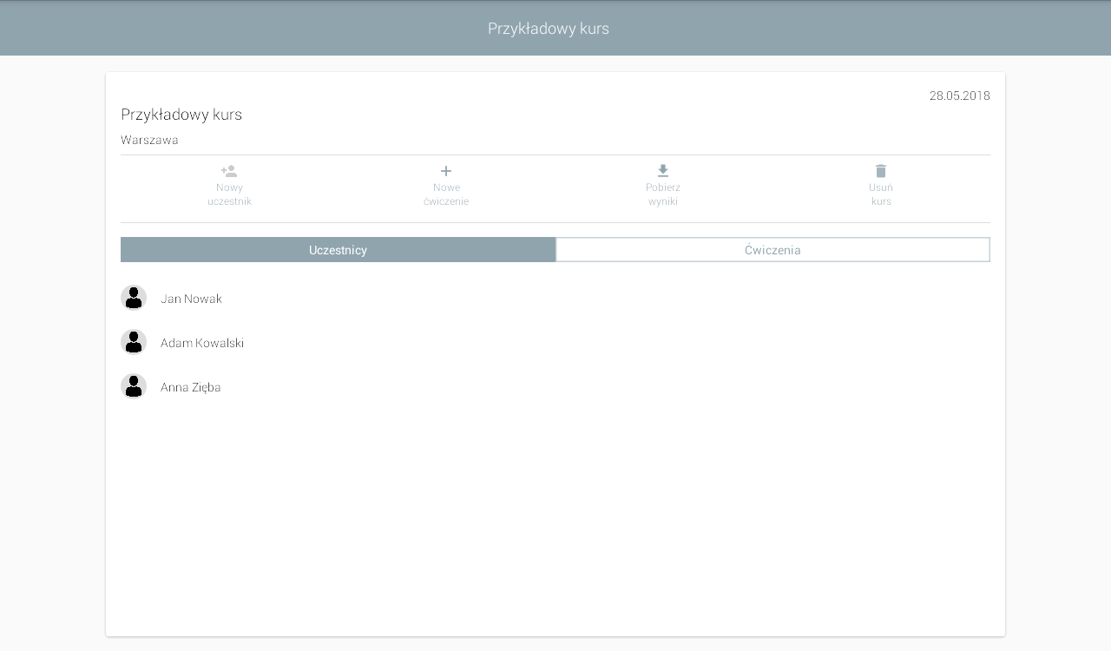
Task: Switch to the Uczestnicy tab
Action: pos(338,250)
